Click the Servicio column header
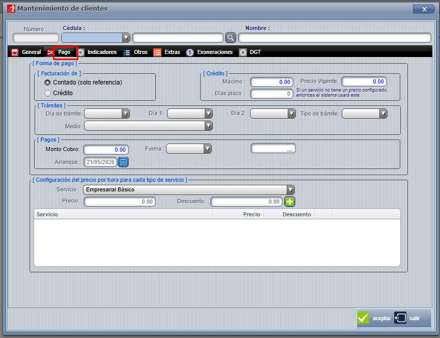Screen dimensions: 440x338 (x=123, y=214)
